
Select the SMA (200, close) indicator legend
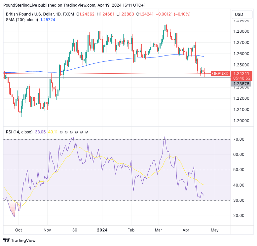[21, 20]
